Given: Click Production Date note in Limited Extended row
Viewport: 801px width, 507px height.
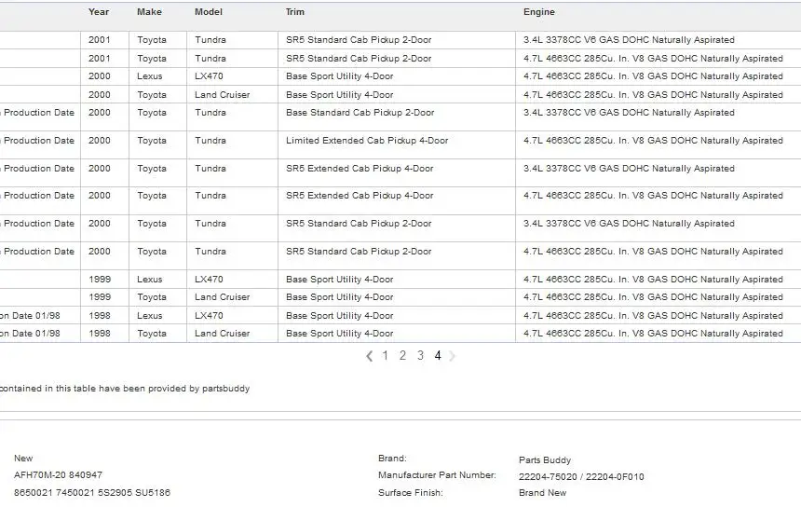Looking at the screenshot, I should point(37,141).
